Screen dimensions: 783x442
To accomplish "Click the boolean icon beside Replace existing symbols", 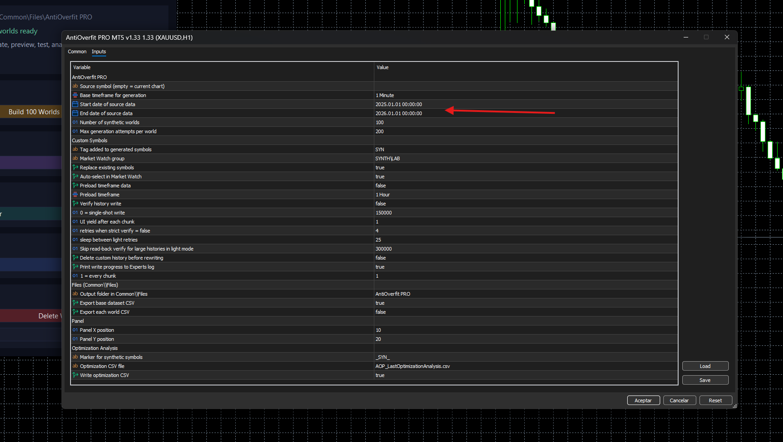I will pyautogui.click(x=75, y=167).
